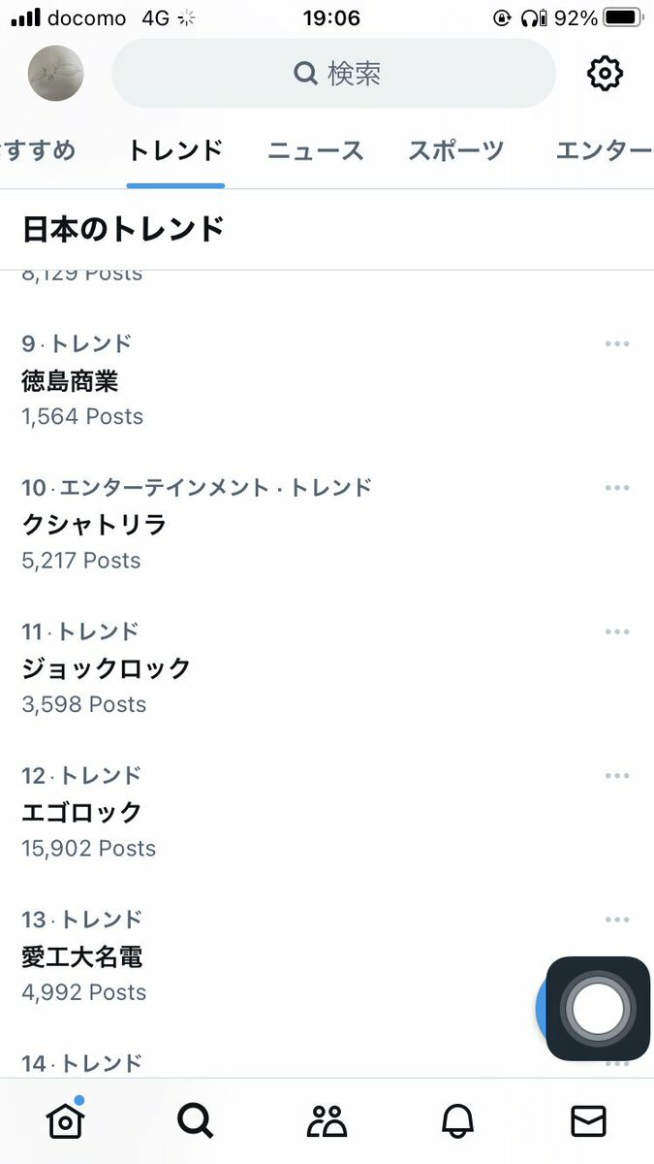Tap the 検索 search field
Viewport: 654px width, 1164px height.
334,74
